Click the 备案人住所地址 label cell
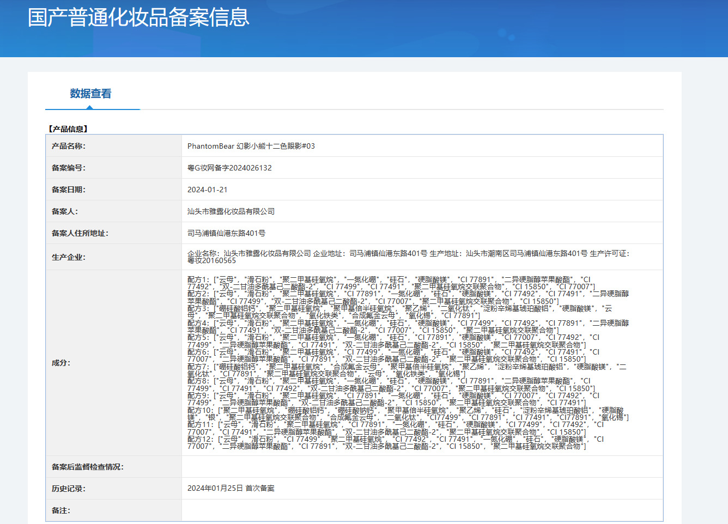 tap(113, 233)
